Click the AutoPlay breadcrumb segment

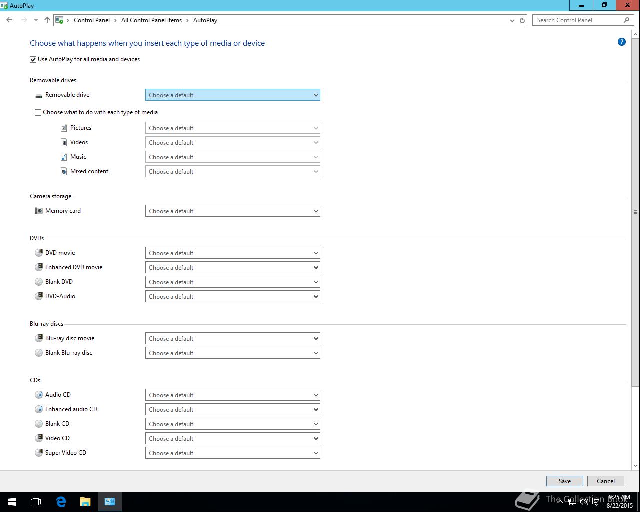click(x=205, y=20)
